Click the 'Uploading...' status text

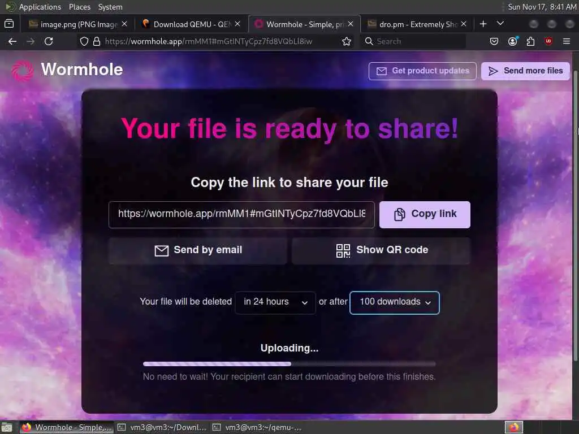[x=289, y=348]
